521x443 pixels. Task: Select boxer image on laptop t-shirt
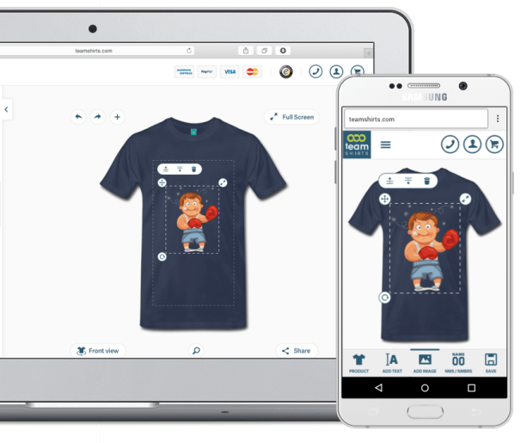click(x=194, y=221)
